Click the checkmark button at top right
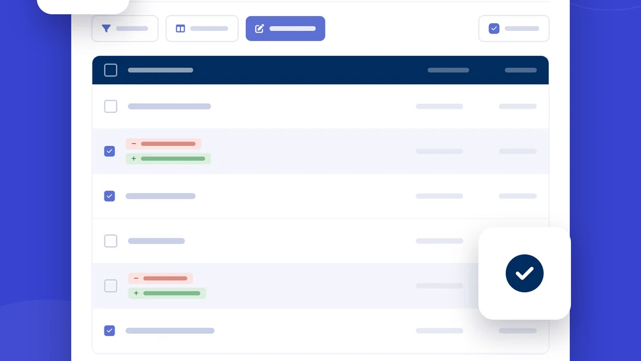Screen dimensions: 641x361 tap(514, 28)
